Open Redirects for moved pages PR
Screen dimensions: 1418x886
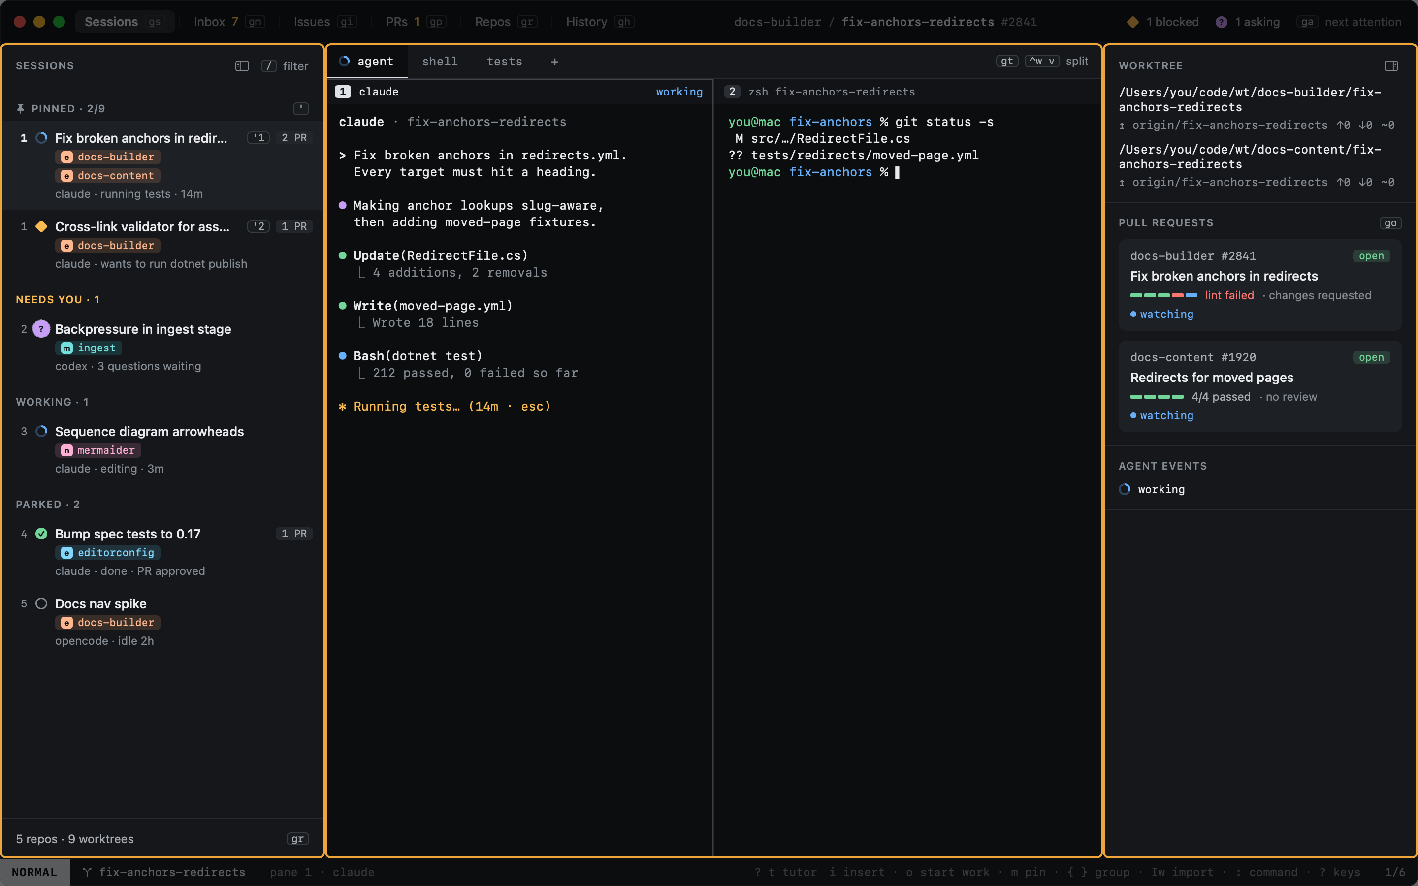click(x=1211, y=378)
